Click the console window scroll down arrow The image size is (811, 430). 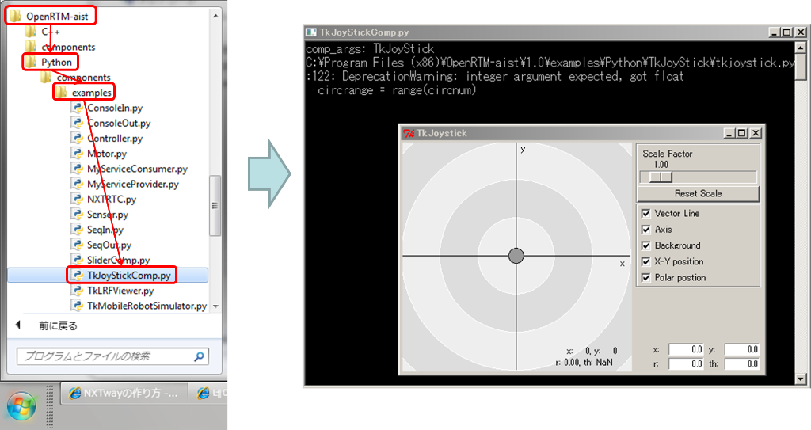tap(800, 379)
